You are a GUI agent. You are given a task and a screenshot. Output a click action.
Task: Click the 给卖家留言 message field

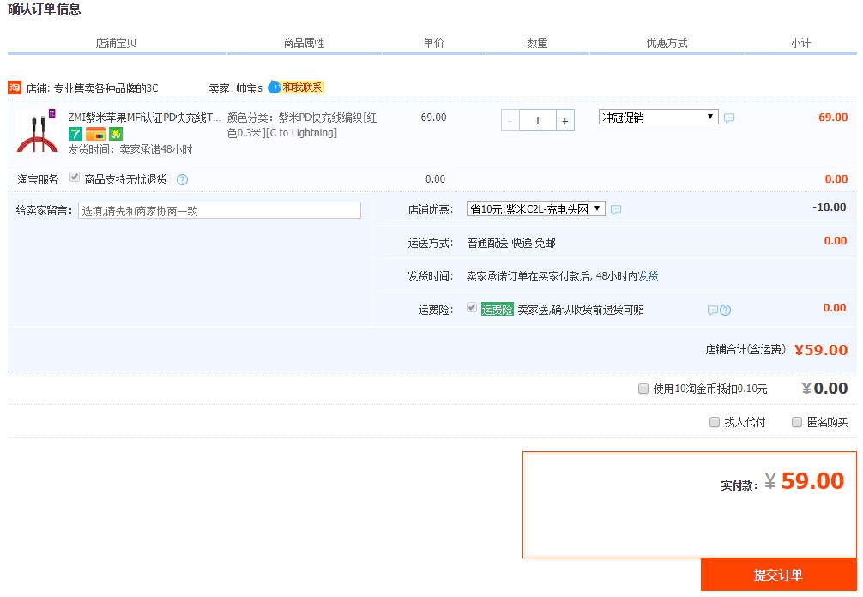220,211
